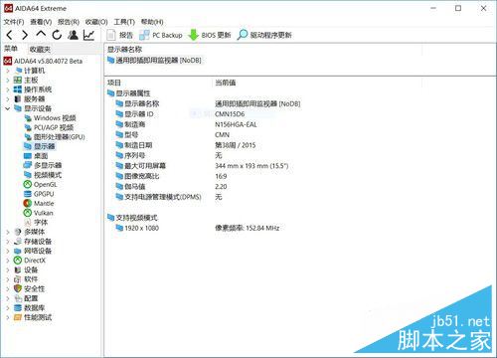Select 图形处理器(GPU) item
497x358 pixels.
(x=55, y=137)
